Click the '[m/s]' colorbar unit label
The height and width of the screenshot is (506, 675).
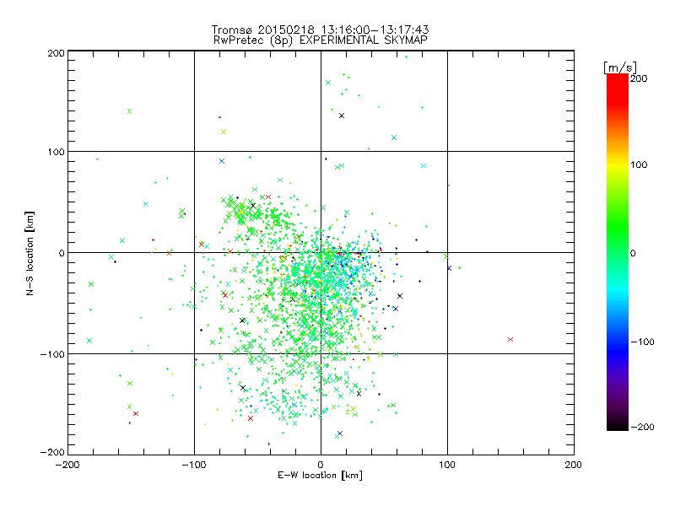click(x=620, y=67)
